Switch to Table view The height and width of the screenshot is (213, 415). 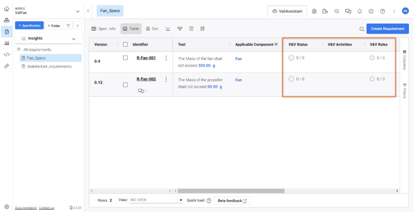tap(131, 29)
